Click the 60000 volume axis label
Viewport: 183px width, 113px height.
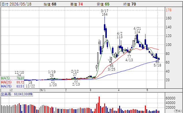pyautogui.click(x=170, y=98)
